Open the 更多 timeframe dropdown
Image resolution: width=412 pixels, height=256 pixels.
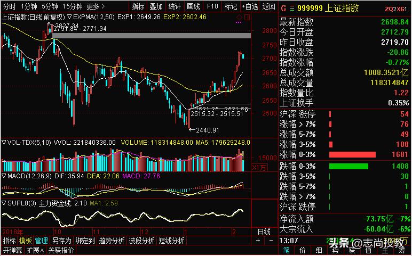(x=96, y=6)
